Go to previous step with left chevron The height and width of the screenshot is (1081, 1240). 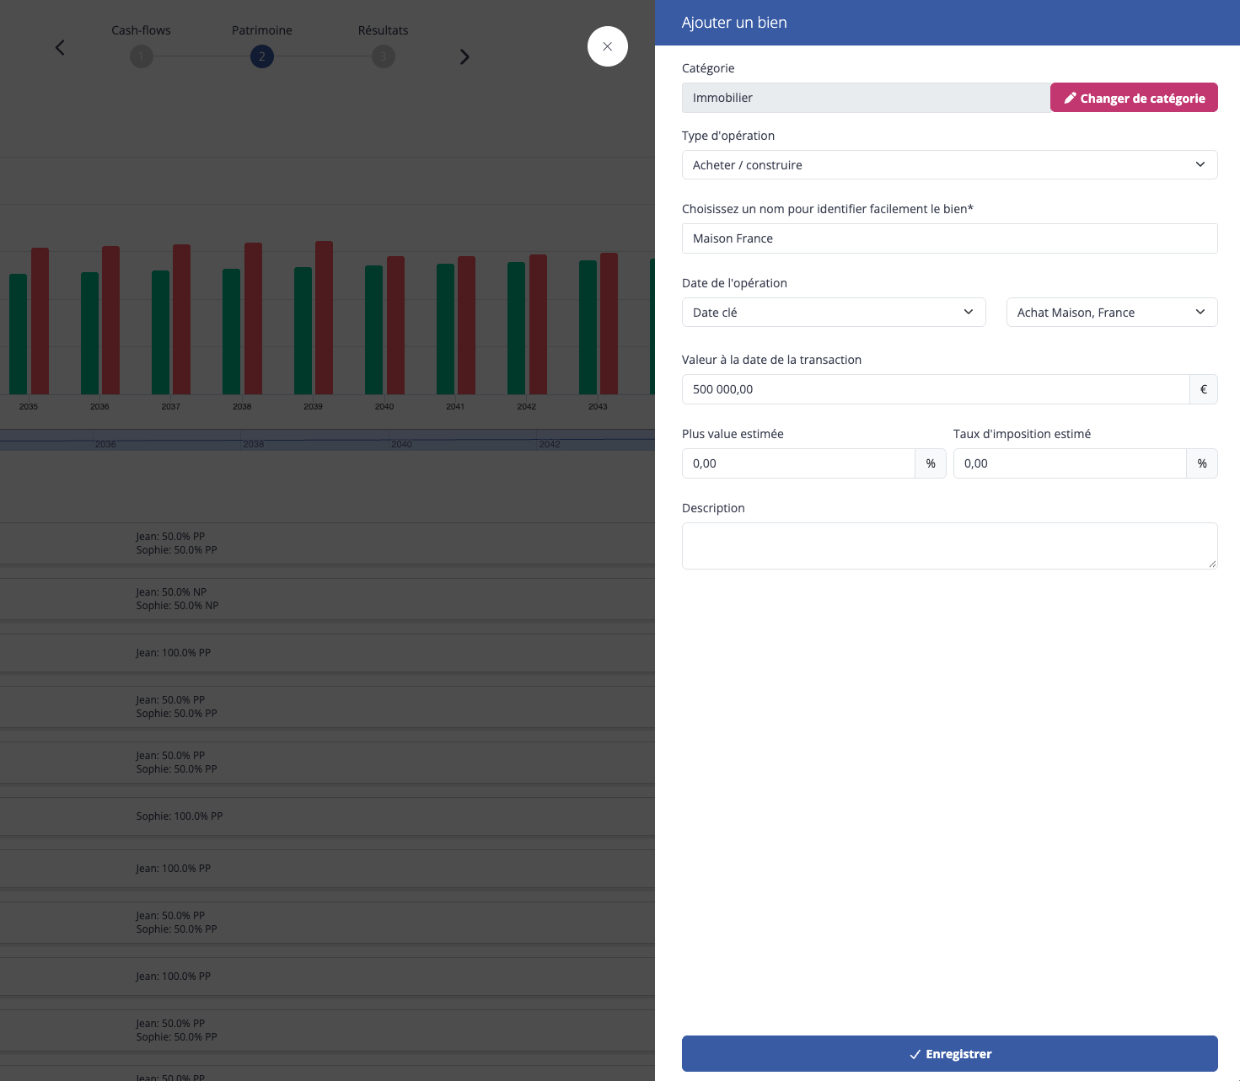(60, 47)
